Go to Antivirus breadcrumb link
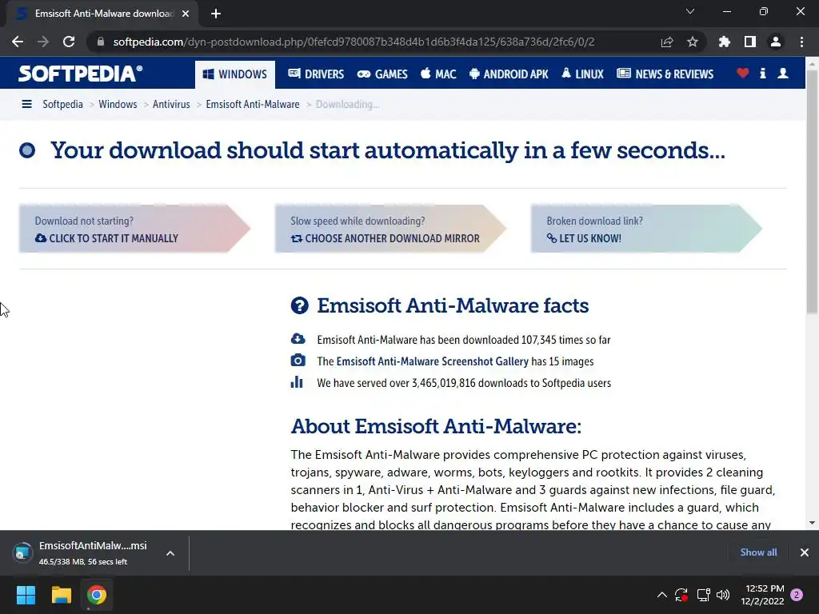The height and width of the screenshot is (614, 819). click(x=171, y=104)
